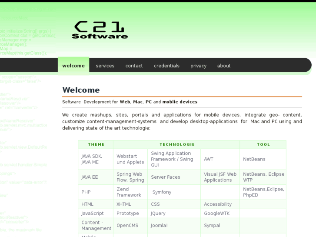This screenshot has height=237, width=316.
Task: Click the OpenCMS cell
Action: (130, 226)
